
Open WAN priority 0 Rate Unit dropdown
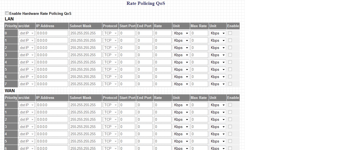[181, 105]
